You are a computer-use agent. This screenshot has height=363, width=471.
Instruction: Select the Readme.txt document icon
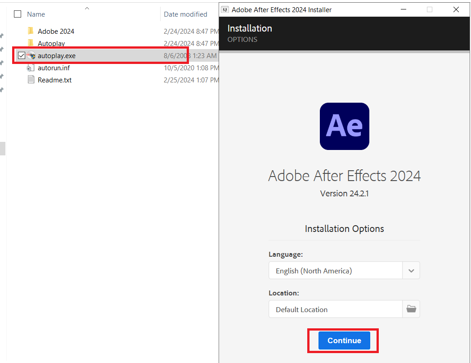(31, 80)
